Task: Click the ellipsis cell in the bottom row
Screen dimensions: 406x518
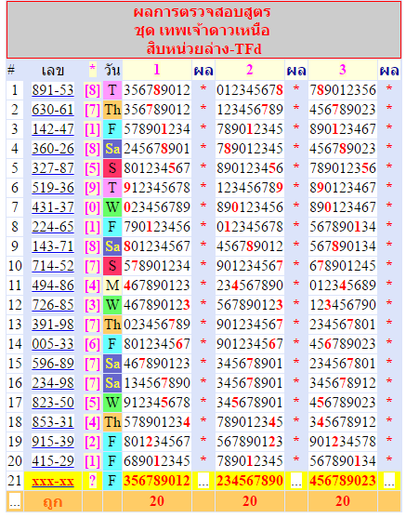Action: [x=15, y=501]
